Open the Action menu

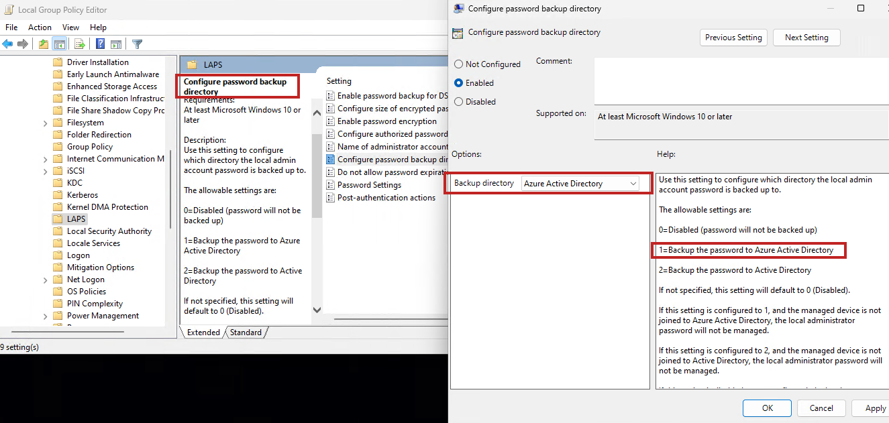(x=40, y=27)
